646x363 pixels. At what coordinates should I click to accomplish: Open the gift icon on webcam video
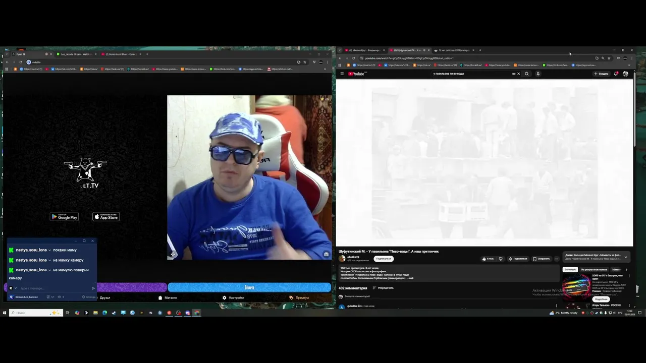click(x=327, y=254)
